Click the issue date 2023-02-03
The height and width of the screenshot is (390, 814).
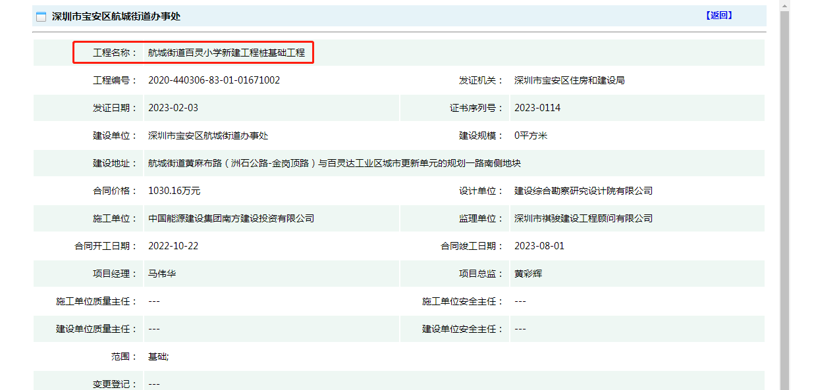point(173,108)
